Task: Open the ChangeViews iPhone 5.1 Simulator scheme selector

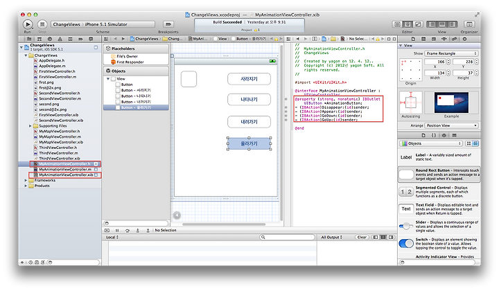Action: coord(103,24)
